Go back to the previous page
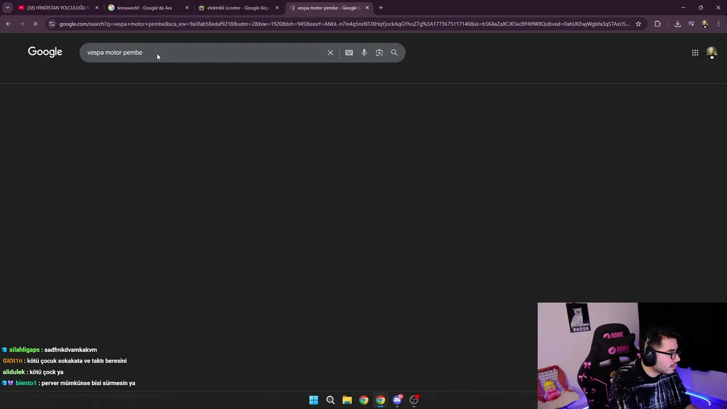This screenshot has height=409, width=727. [8, 24]
